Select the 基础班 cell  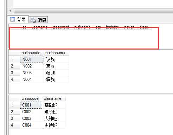click(x=53, y=105)
